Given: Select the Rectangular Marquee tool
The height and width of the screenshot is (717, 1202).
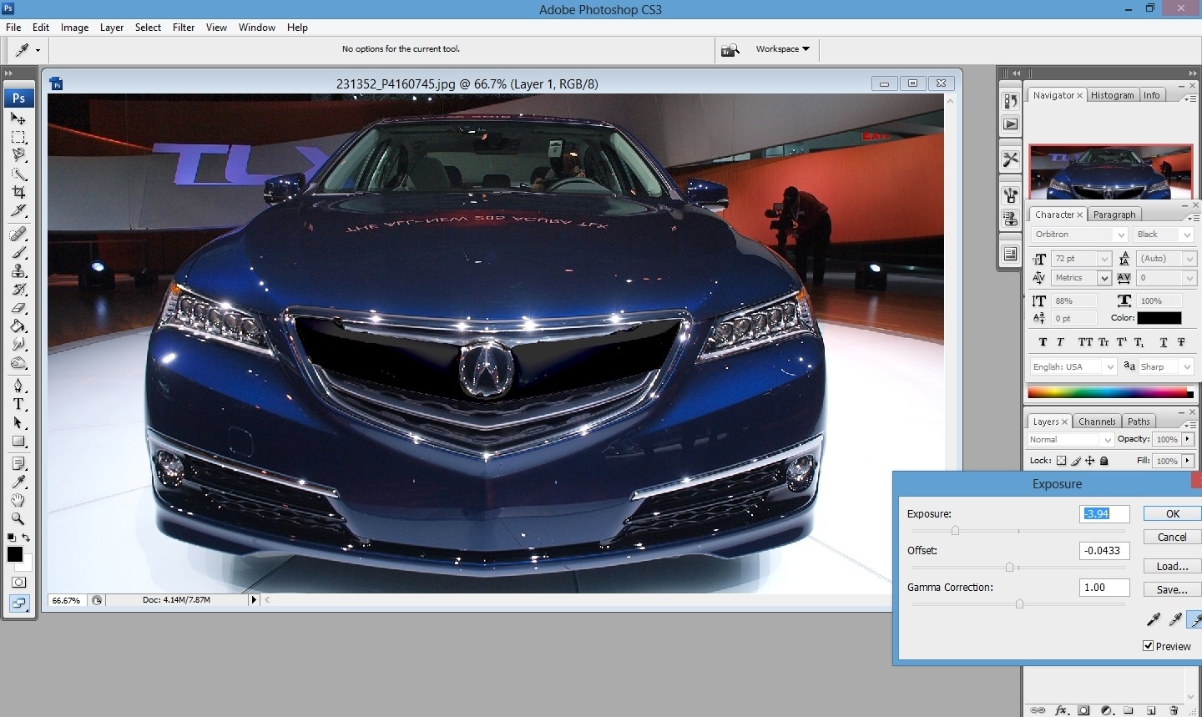Looking at the screenshot, I should point(18,137).
